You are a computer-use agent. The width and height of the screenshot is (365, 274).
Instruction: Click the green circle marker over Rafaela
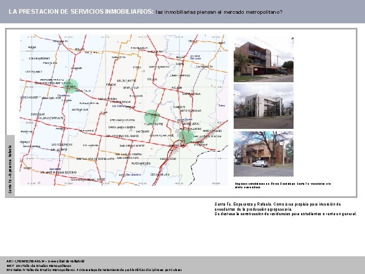pyautogui.click(x=70, y=86)
